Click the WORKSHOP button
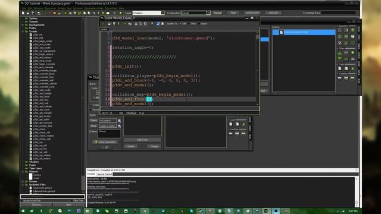This screenshot has width=381, height=214. (252, 13)
